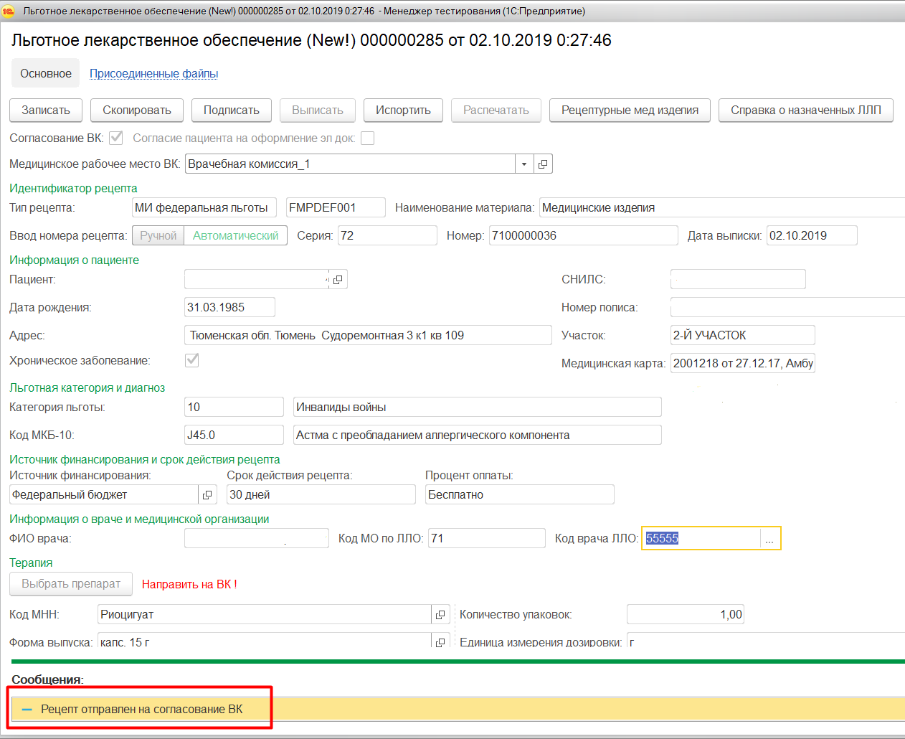
Task: Expand the Пациент field dropdown arrow
Action: pyautogui.click(x=327, y=280)
